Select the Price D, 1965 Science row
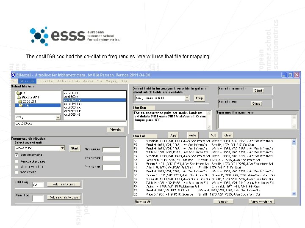 point(212,194)
